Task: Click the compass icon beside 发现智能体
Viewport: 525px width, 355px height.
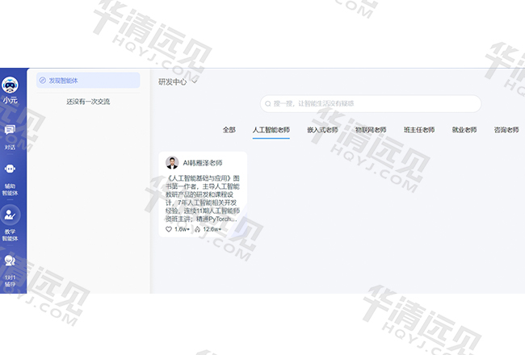Action: click(x=43, y=80)
